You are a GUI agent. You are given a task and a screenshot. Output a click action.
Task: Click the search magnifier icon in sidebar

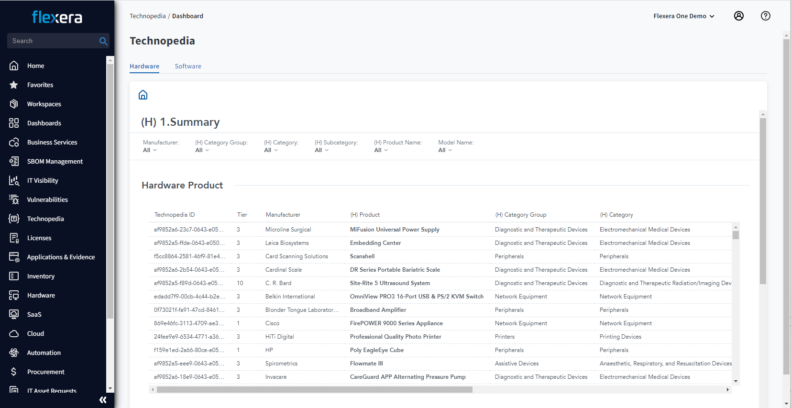pos(103,41)
